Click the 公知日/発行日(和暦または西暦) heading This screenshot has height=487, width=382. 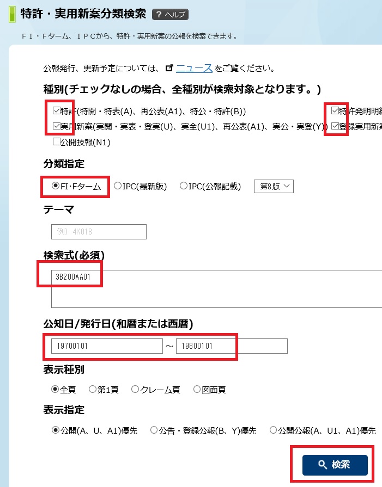118,324
